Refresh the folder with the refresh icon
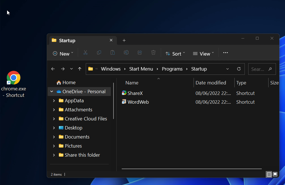This screenshot has height=185, width=285. coord(239,69)
